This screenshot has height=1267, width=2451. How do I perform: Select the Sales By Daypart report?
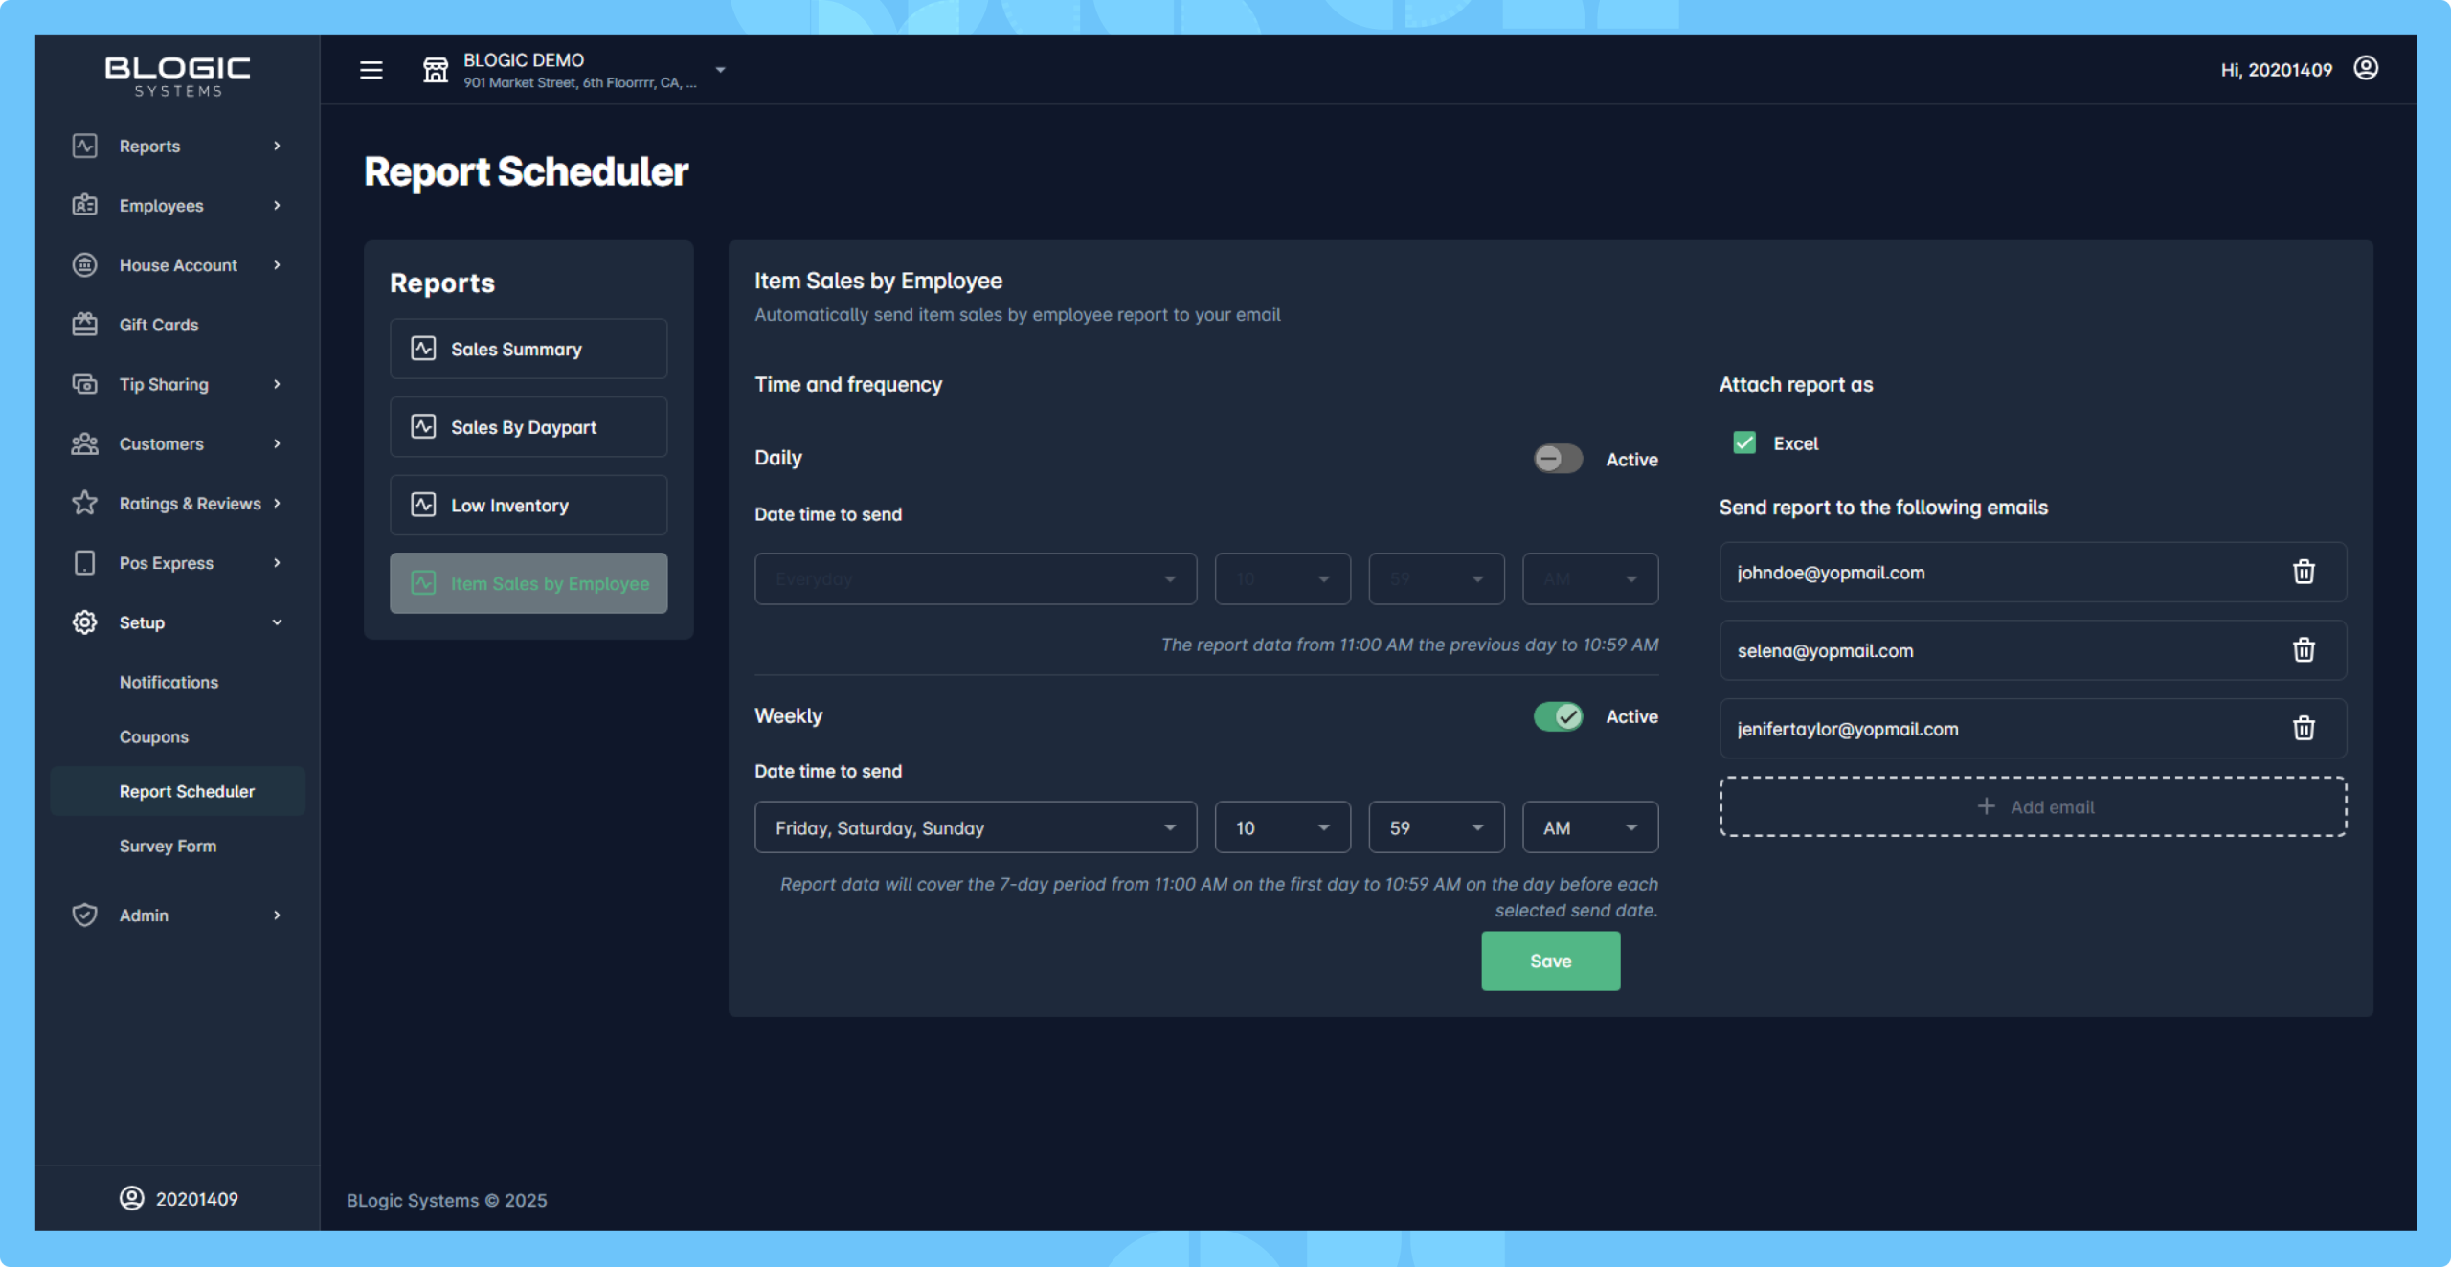tap(528, 427)
